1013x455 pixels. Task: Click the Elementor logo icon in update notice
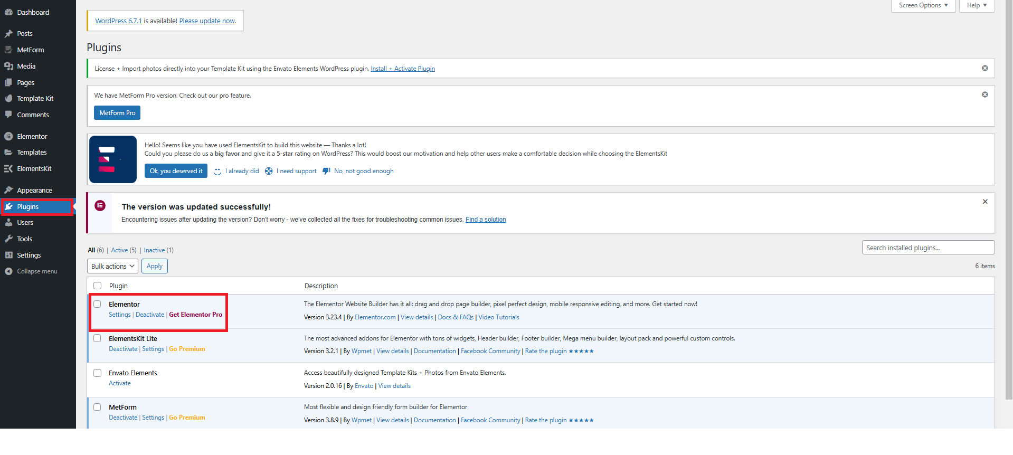(x=100, y=205)
